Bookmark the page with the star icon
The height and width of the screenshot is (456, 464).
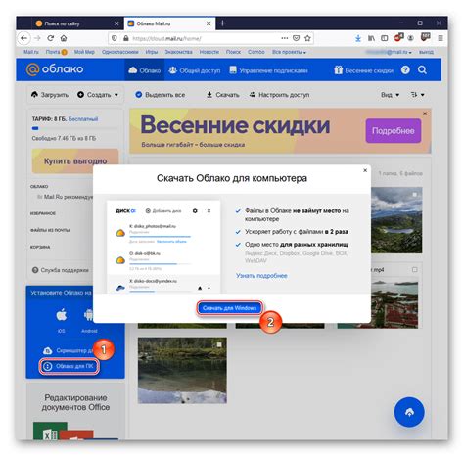[307, 38]
